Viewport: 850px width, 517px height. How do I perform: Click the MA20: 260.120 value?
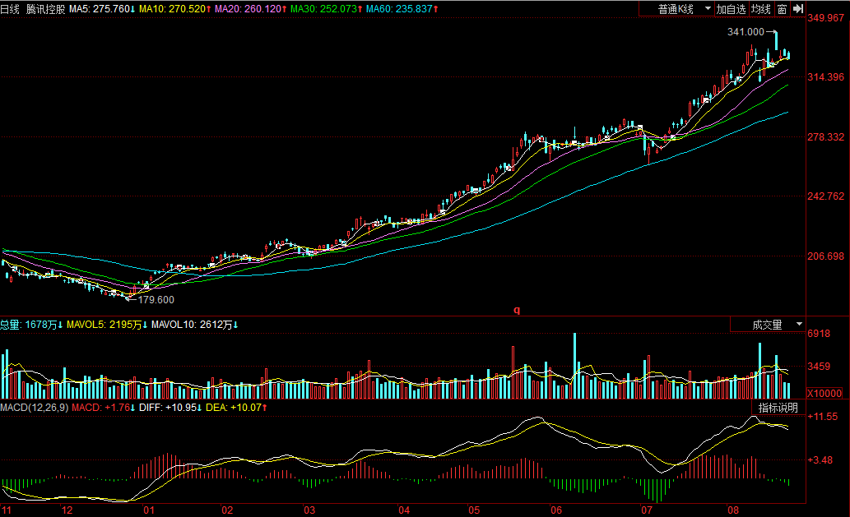pos(250,9)
